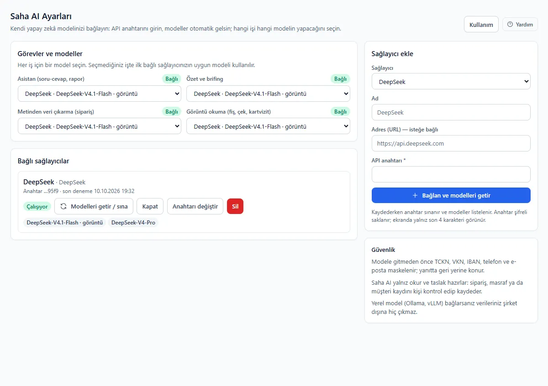The height and width of the screenshot is (386, 548).
Task: Focus the Ad input field
Action: 451,112
